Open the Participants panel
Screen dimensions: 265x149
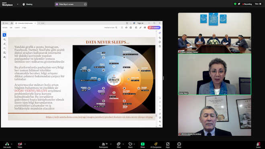[104, 144]
